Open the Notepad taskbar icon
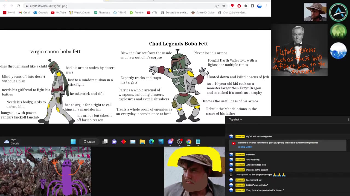Viewport: 350px width, 196px height. click(198, 142)
